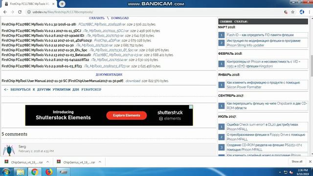Open Phison String Info updater article
313x176 pixels.
[x=264, y=43]
